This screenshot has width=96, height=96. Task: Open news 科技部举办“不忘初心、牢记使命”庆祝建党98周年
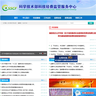click(x=67, y=51)
